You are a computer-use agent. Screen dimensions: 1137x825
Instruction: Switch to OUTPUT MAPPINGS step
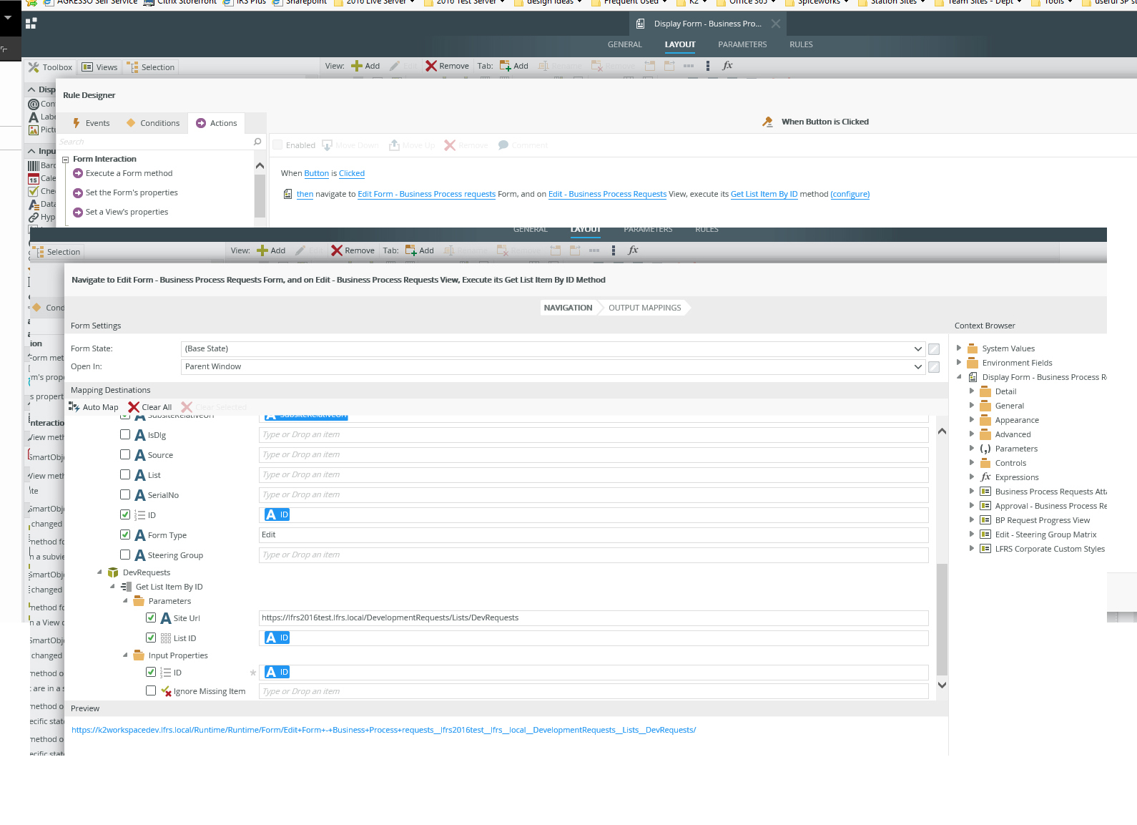(644, 308)
